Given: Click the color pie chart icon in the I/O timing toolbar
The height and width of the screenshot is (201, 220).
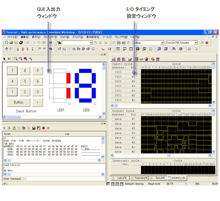Looking at the screenshot, I should tap(147, 59).
